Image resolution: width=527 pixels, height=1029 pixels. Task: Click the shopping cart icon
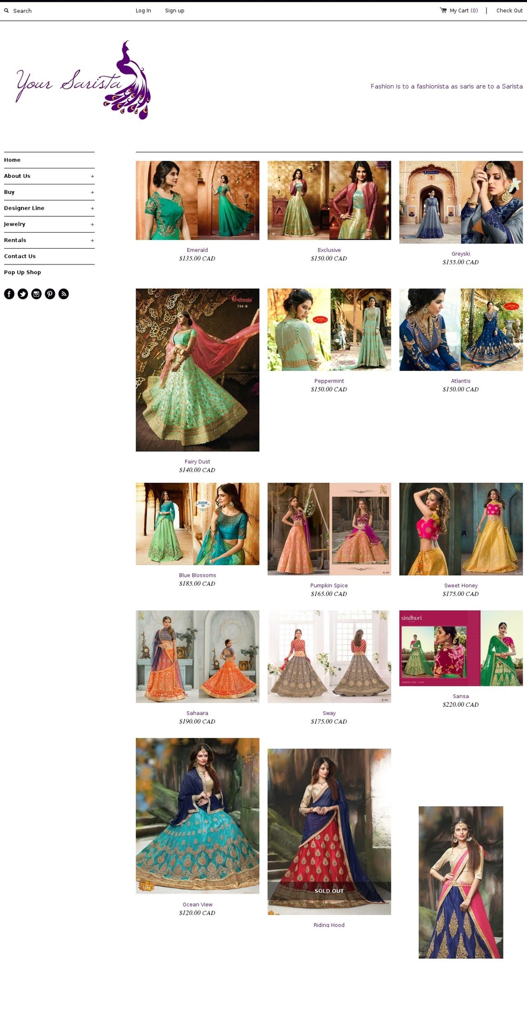coord(443,10)
